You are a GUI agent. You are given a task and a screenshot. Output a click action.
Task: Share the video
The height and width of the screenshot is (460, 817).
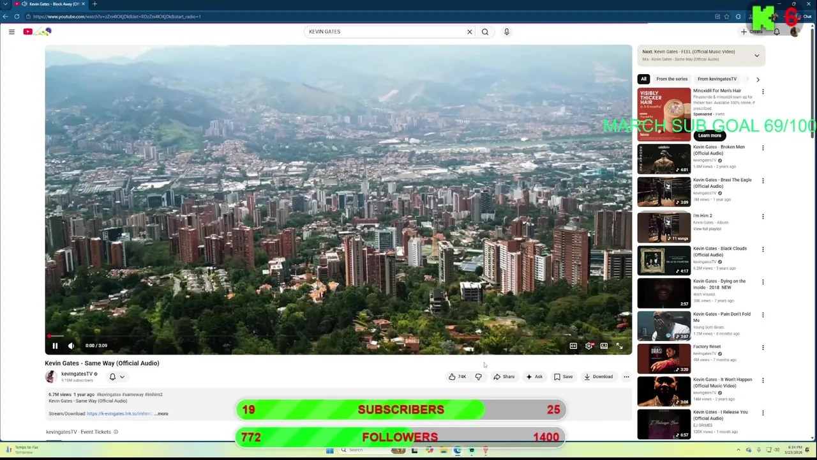point(504,377)
